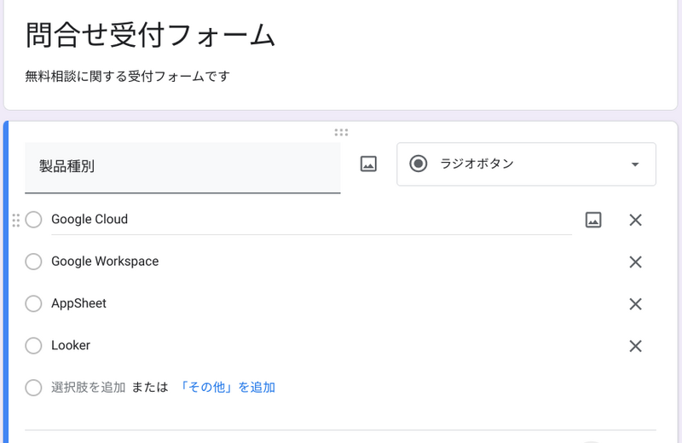
Task: Click the radio circle beside 選択肢を追加
Action: (33, 388)
